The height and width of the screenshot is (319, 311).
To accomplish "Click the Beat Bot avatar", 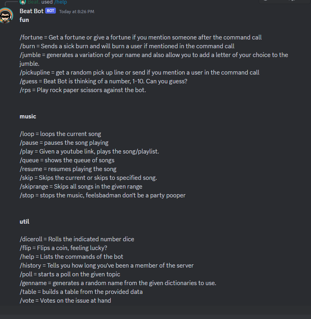I will 6,16.
